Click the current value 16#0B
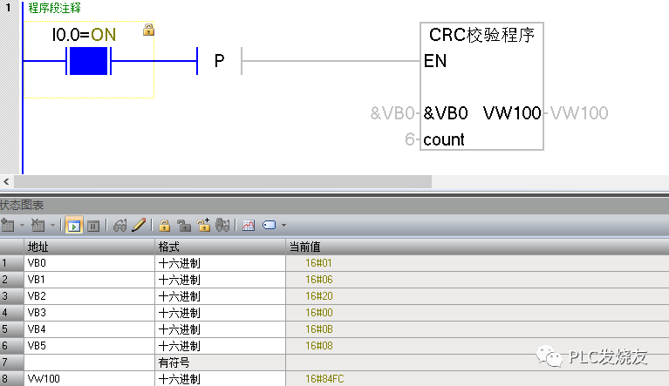The height and width of the screenshot is (386, 669). click(x=318, y=329)
